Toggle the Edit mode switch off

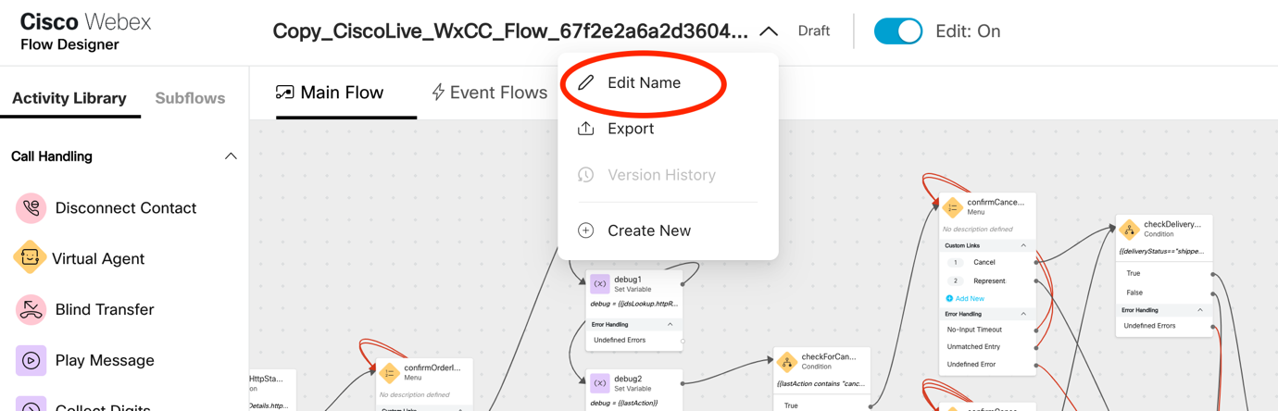(x=897, y=31)
